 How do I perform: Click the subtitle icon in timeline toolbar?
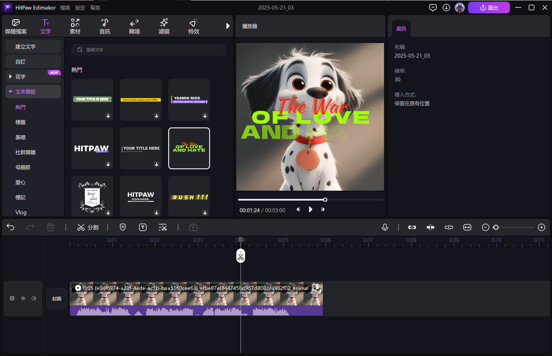point(123,227)
